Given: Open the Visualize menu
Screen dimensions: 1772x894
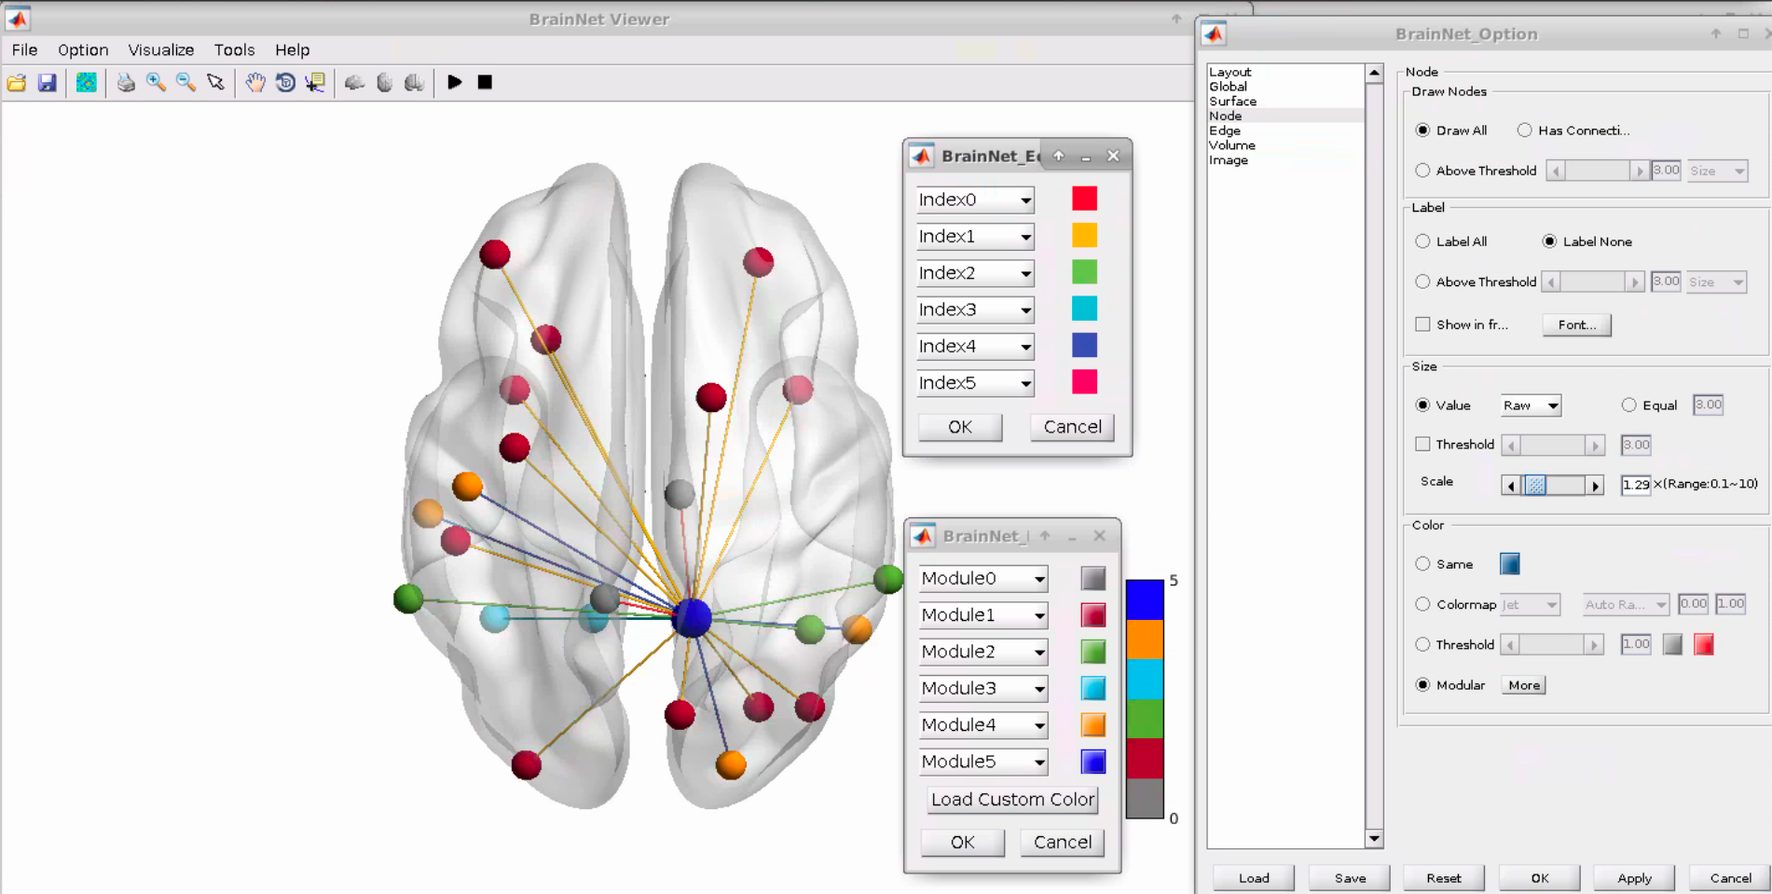Looking at the screenshot, I should coord(160,50).
